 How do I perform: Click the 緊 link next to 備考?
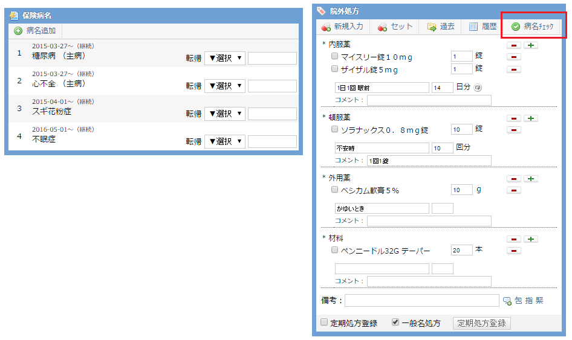pyautogui.click(x=540, y=301)
